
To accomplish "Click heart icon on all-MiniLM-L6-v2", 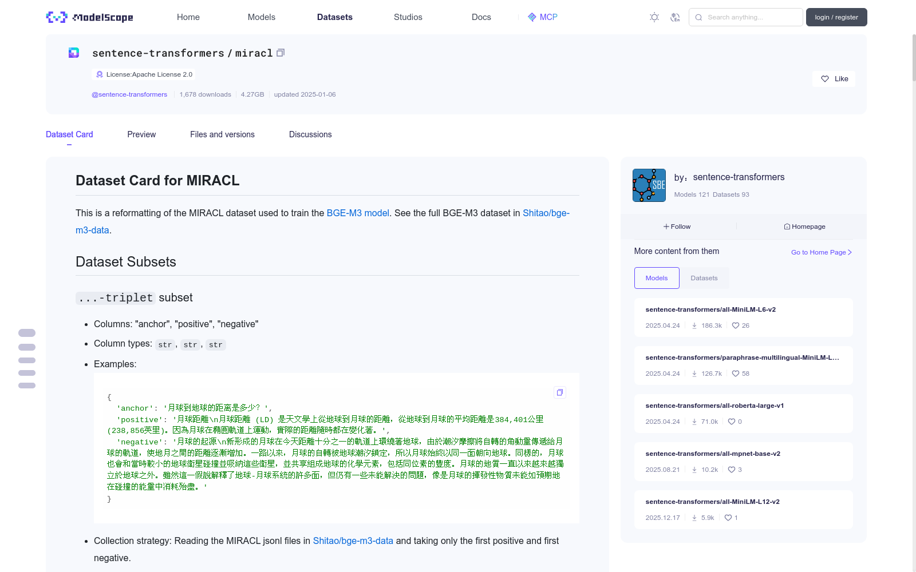I will (736, 325).
